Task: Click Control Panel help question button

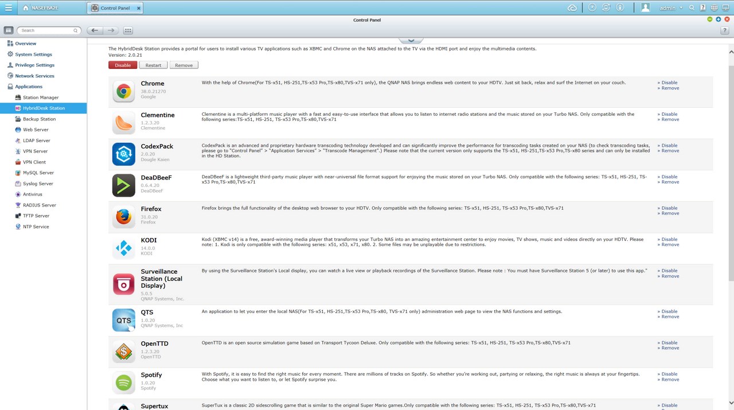Action: pos(724,30)
